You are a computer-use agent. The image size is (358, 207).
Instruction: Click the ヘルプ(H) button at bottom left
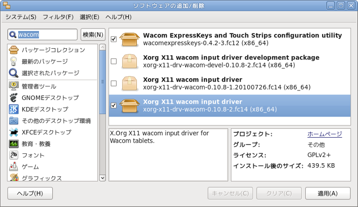pos(30,194)
